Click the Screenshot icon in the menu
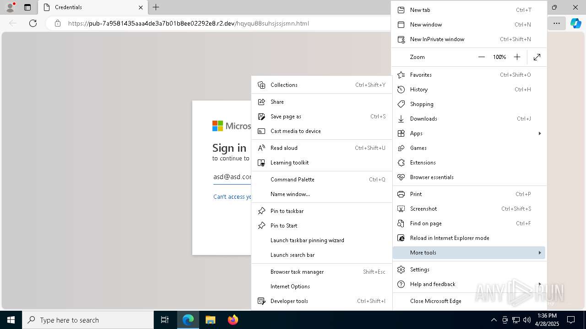 point(401,209)
